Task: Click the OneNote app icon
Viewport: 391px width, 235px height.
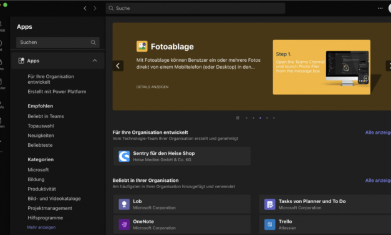Action: pos(124,224)
